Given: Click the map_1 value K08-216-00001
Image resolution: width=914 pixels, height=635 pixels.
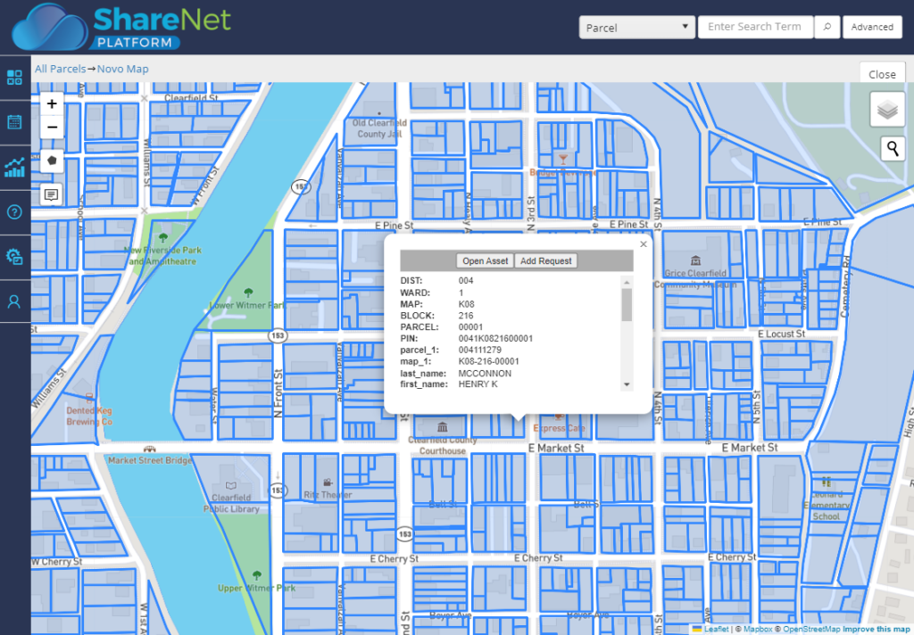Looking at the screenshot, I should (x=488, y=361).
